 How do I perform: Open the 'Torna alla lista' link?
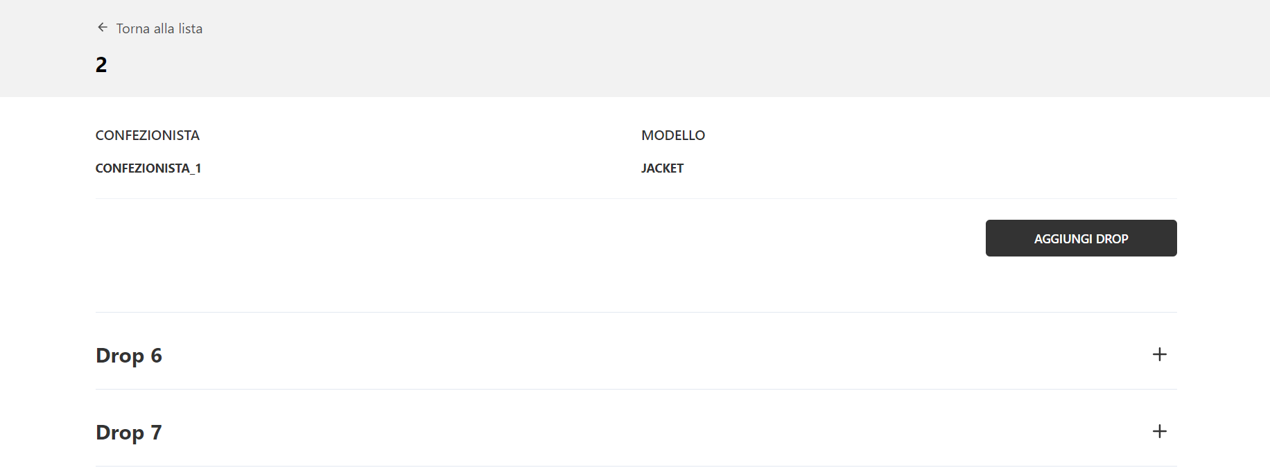pyautogui.click(x=159, y=28)
